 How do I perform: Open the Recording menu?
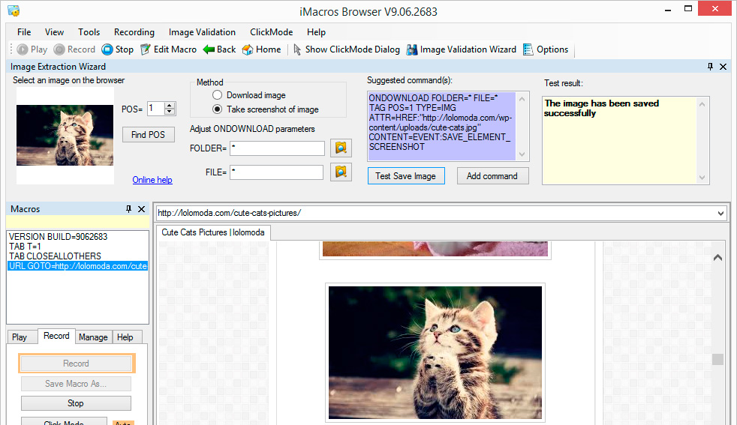point(134,32)
